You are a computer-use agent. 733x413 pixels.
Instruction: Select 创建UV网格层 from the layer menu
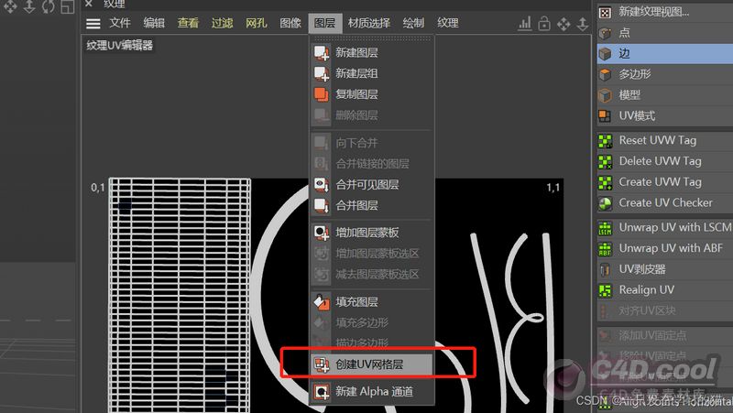pyautogui.click(x=369, y=364)
